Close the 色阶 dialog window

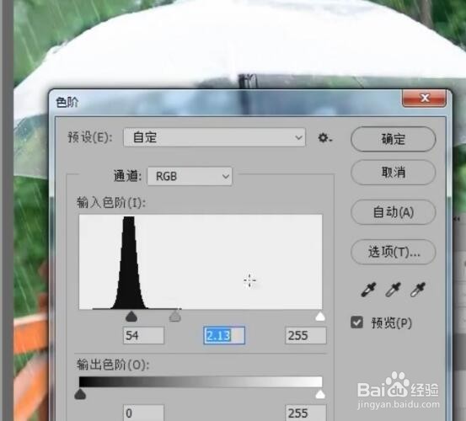tap(424, 98)
